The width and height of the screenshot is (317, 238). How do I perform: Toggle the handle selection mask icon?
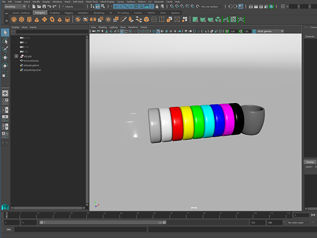click(115, 6)
